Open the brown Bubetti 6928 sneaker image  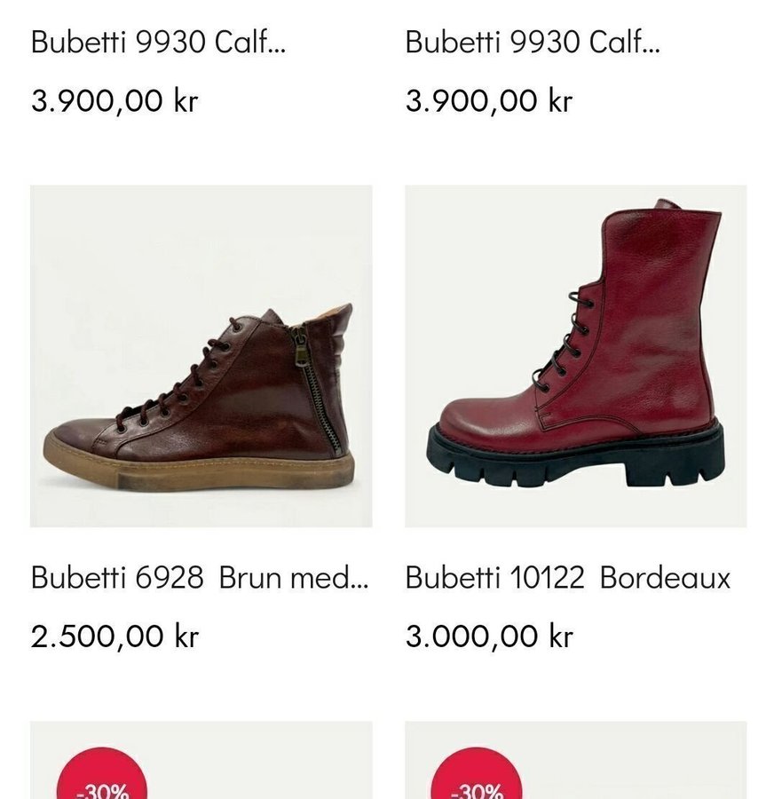pos(201,355)
